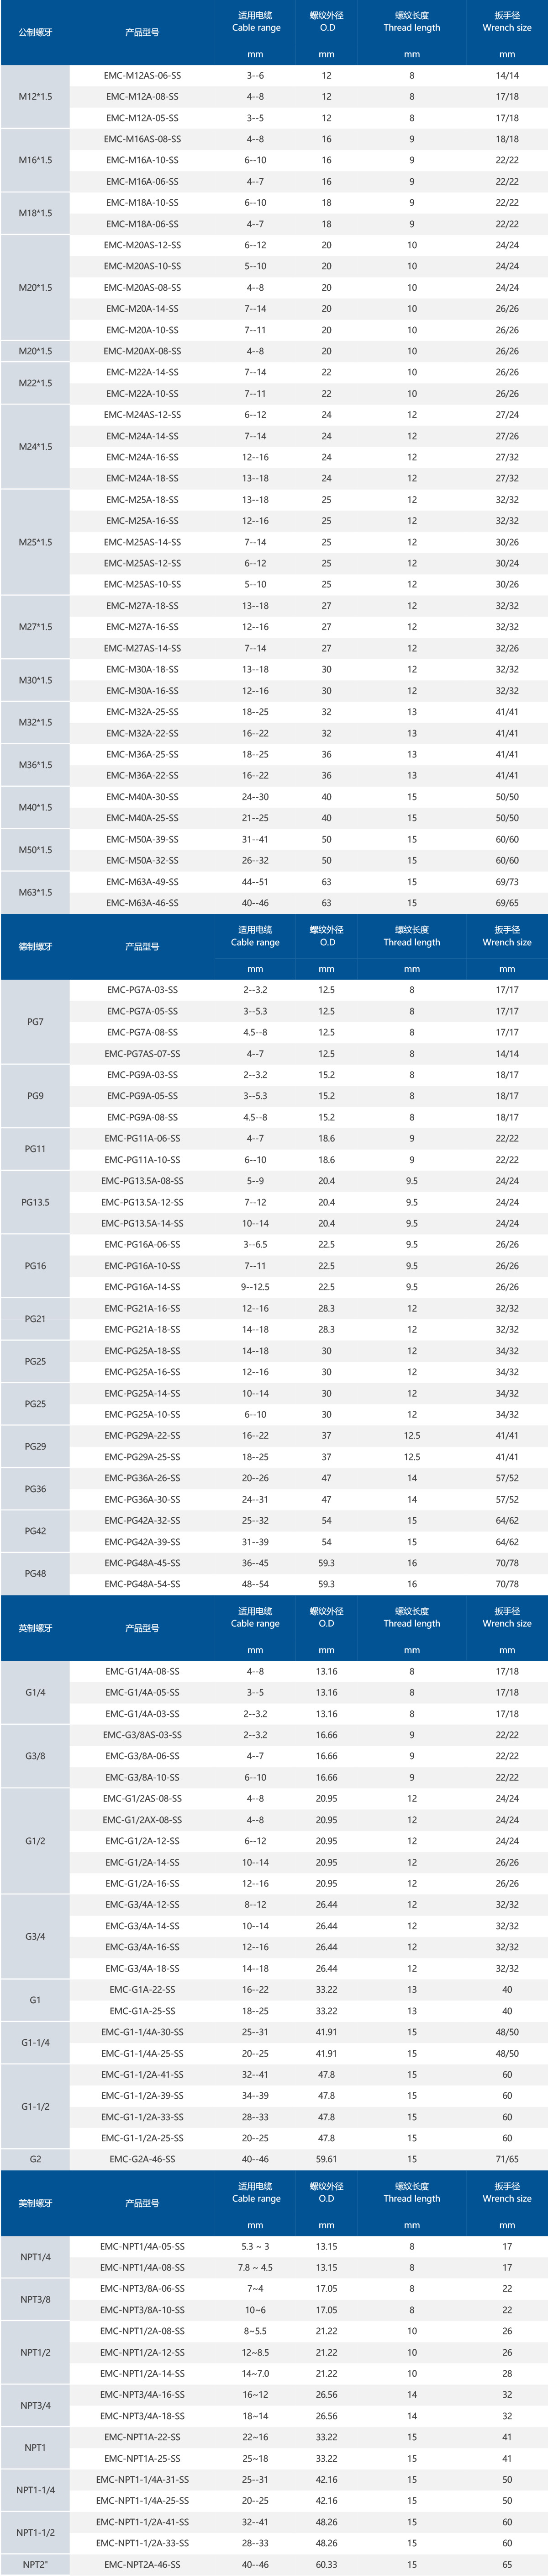Click the PG42 thread group cell
The height and width of the screenshot is (2576, 548).
coord(35,1531)
